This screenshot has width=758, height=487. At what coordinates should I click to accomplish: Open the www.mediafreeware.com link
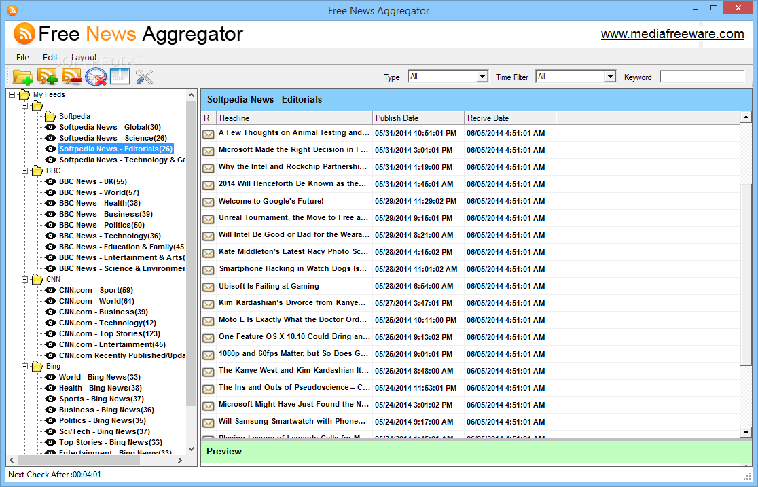[x=672, y=34]
